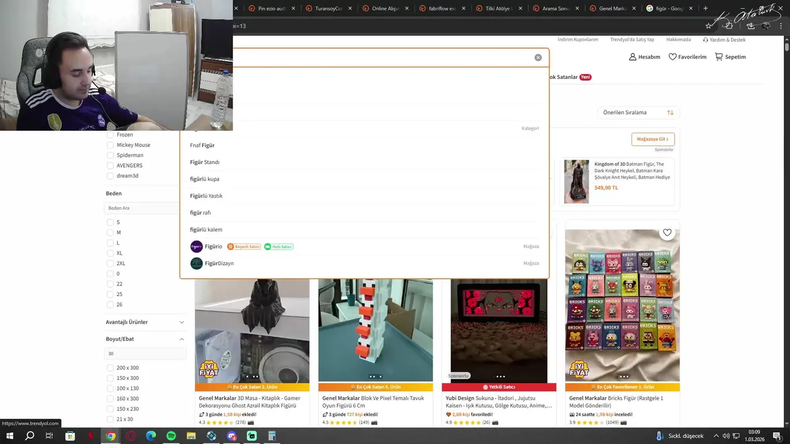Open Task View on the taskbar
The height and width of the screenshot is (444, 790).
pos(49,436)
